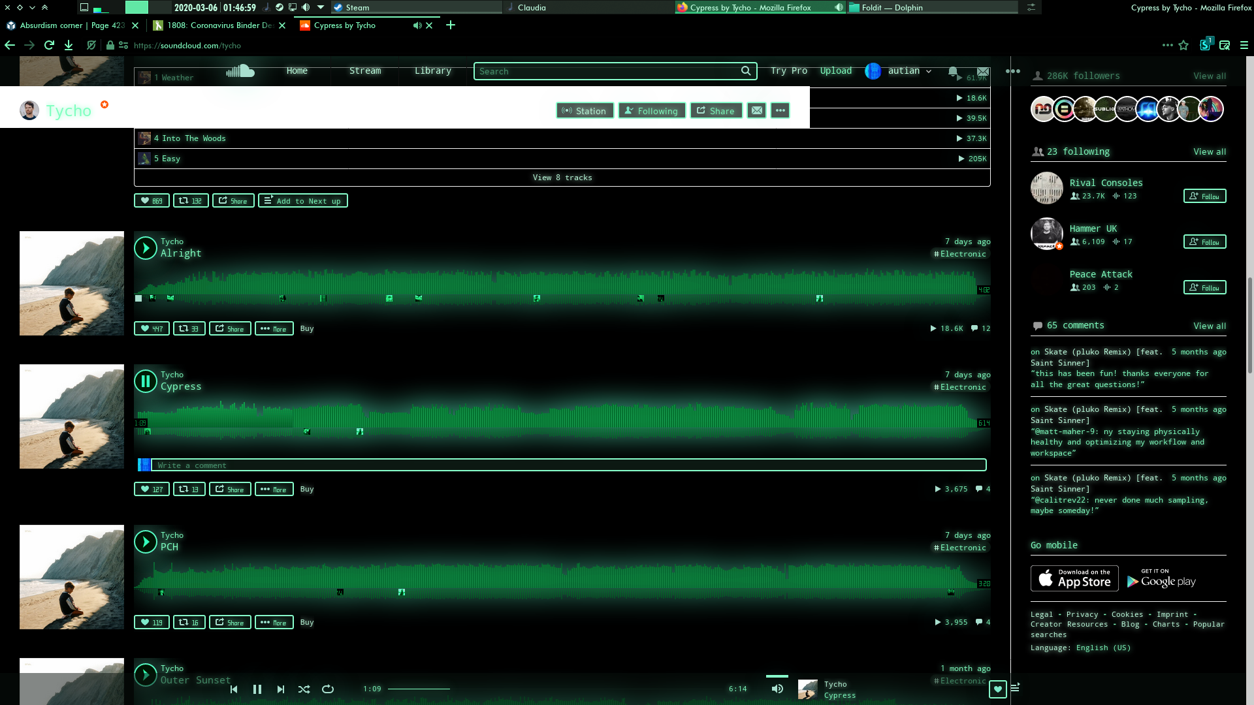The width and height of the screenshot is (1254, 705).
Task: Open the Stream tab
Action: pyautogui.click(x=364, y=71)
